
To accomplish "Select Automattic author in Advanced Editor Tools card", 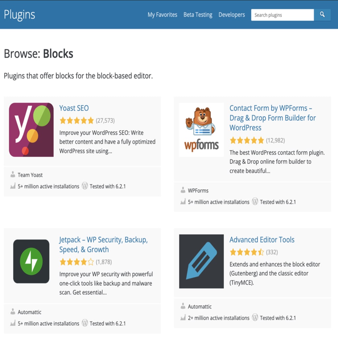I will pyautogui.click(x=200, y=306).
